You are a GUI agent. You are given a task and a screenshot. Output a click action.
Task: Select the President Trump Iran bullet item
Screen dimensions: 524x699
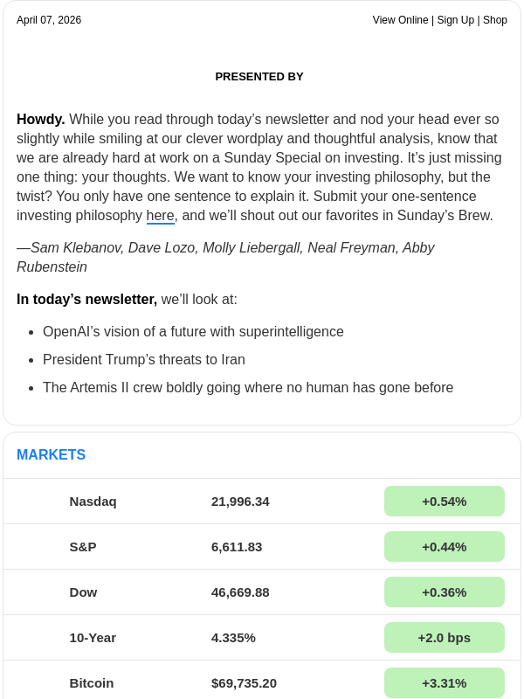tap(144, 360)
